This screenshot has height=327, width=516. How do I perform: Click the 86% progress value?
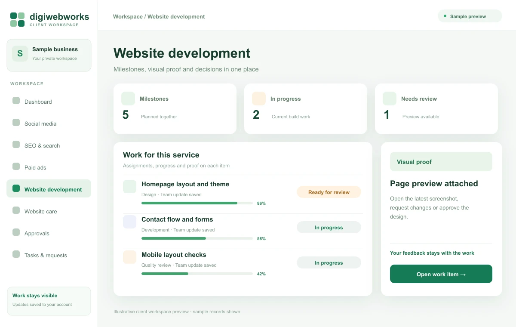[261, 204]
